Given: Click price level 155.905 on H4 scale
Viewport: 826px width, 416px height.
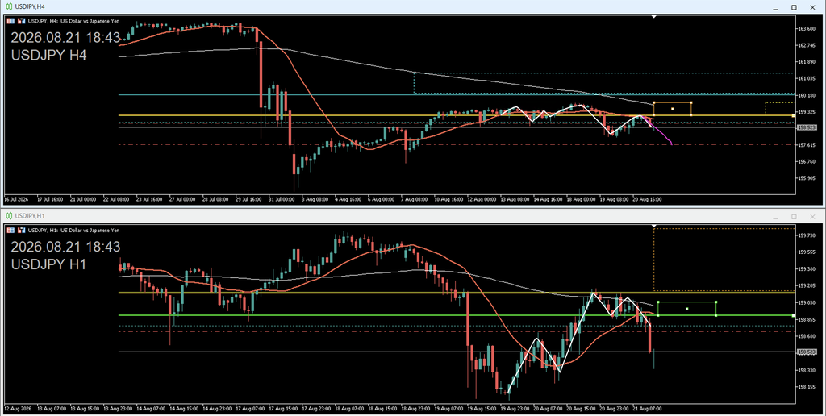Looking at the screenshot, I should [x=807, y=178].
